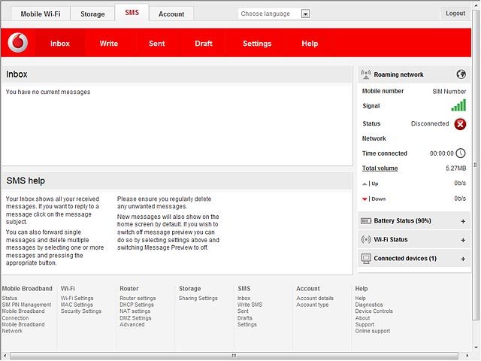Image resolution: width=481 pixels, height=361 pixels.
Task: Open Write in the red menu bar
Action: click(108, 44)
